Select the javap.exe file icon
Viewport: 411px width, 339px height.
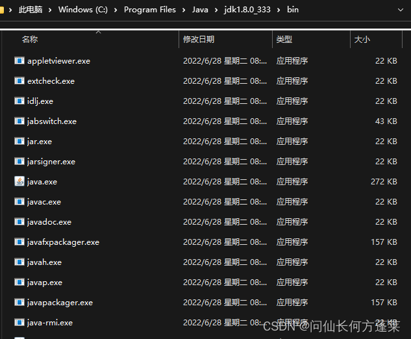(x=19, y=282)
